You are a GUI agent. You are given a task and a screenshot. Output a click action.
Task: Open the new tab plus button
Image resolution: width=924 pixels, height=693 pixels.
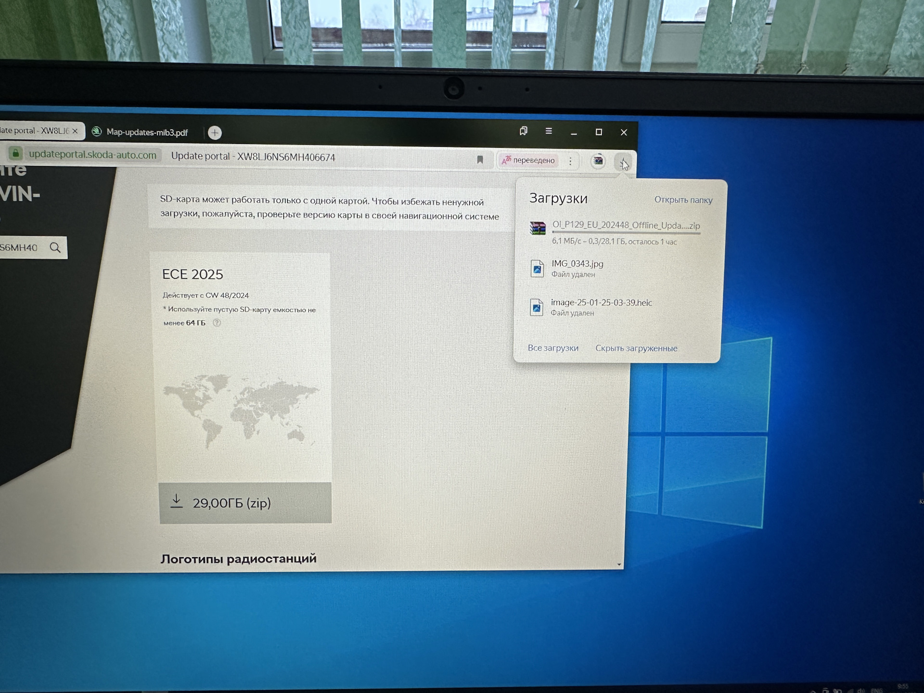215,132
